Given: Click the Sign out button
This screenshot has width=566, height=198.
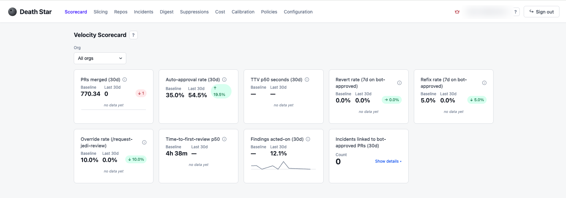Looking at the screenshot, I should point(541,12).
